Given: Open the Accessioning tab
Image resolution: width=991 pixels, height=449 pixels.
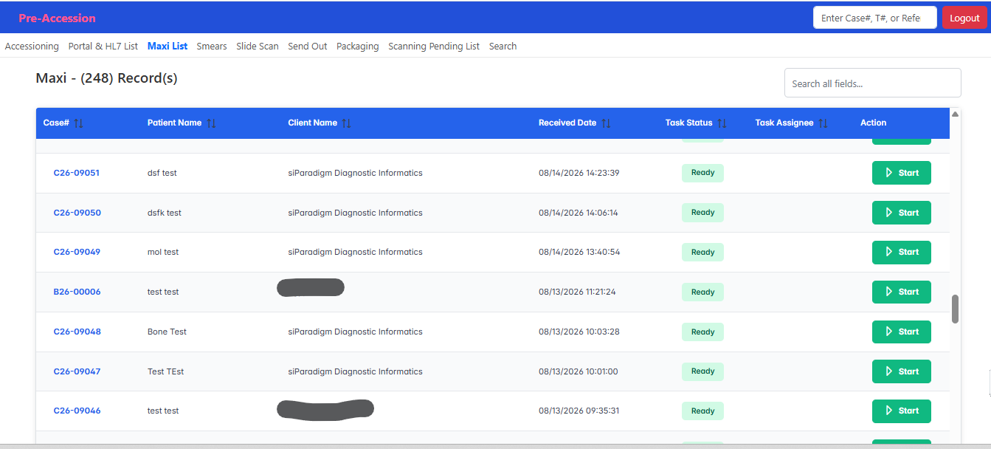Looking at the screenshot, I should [32, 46].
